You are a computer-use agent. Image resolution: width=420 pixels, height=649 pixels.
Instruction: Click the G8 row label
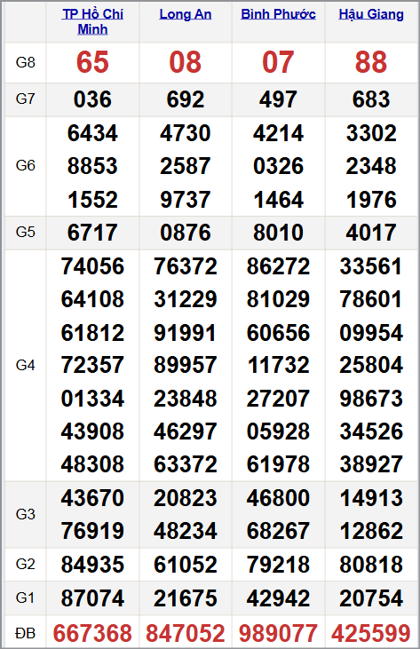[25, 62]
